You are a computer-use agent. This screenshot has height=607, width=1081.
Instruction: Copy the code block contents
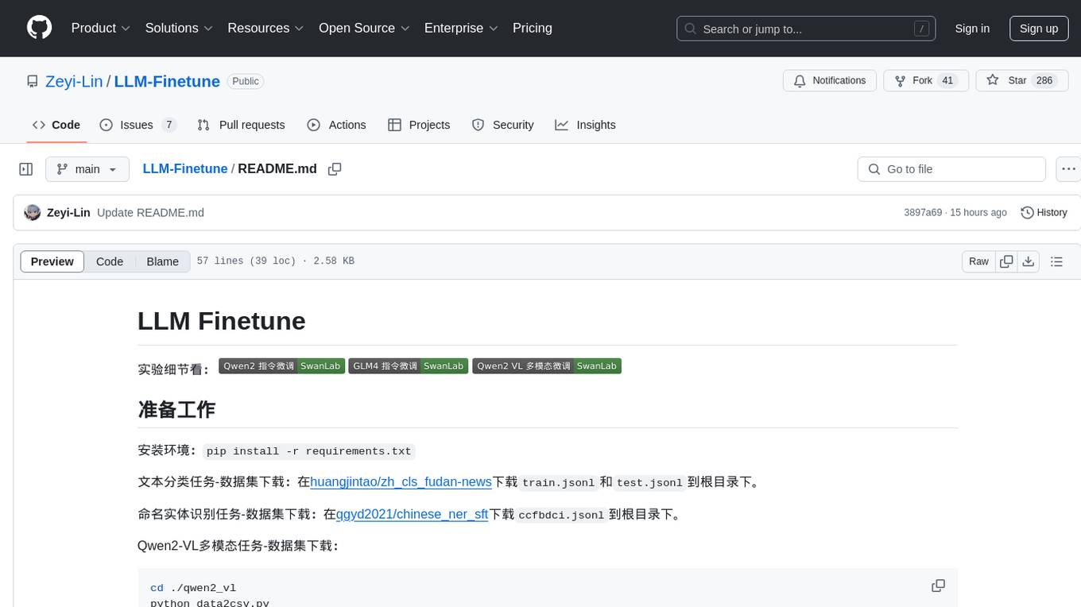938,586
